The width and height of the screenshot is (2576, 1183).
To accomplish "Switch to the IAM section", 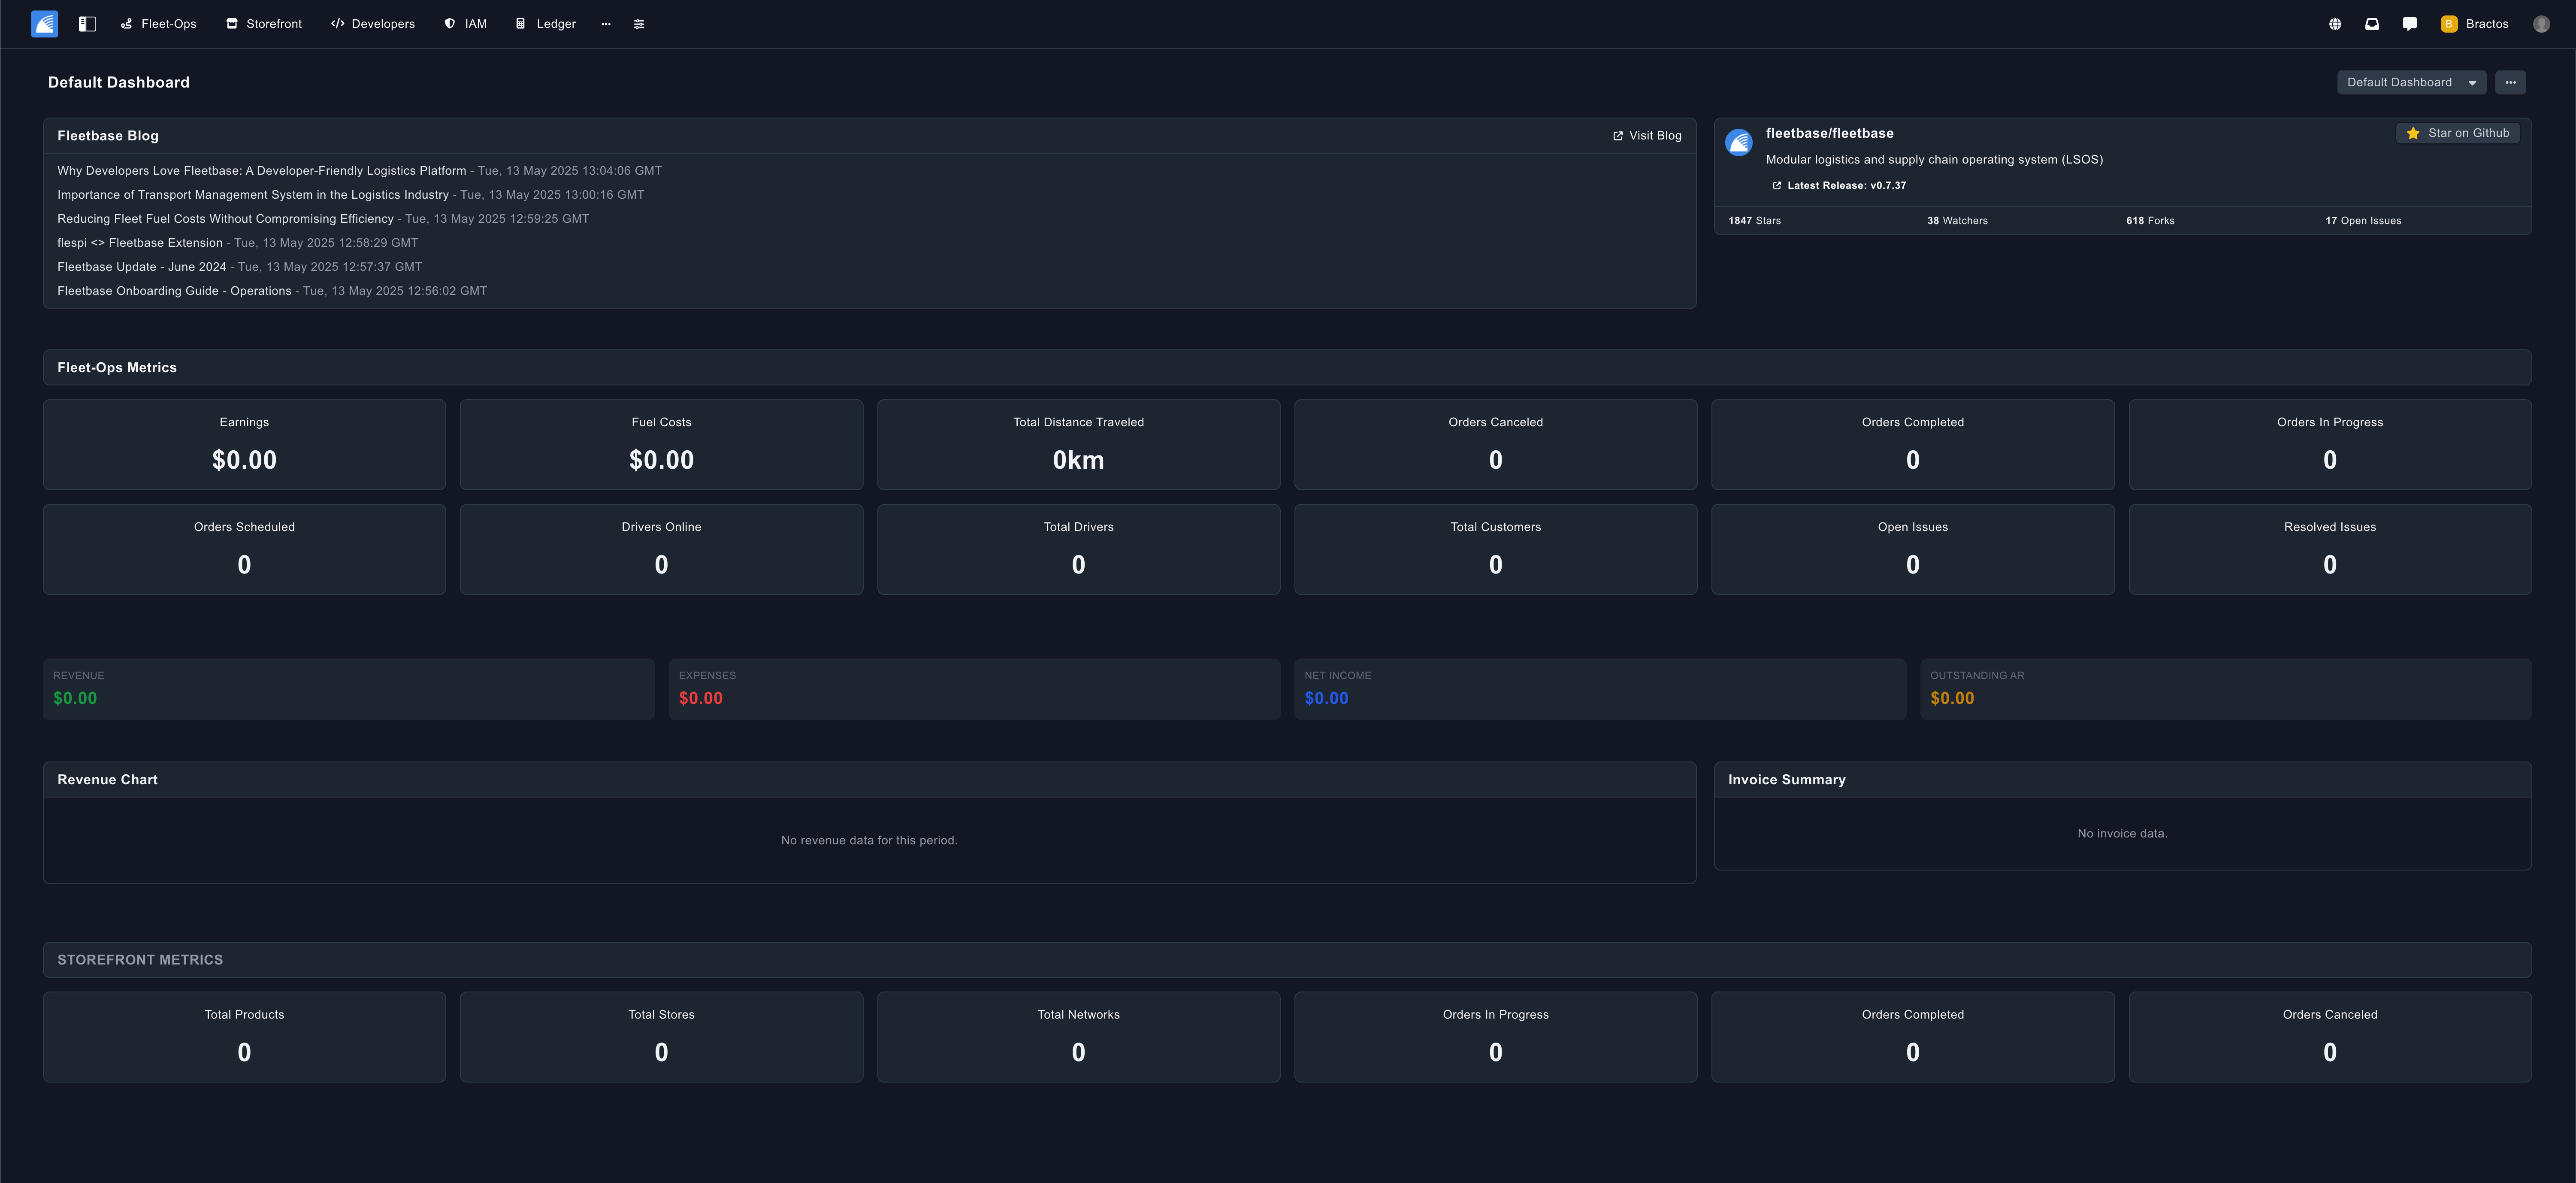I will pyautogui.click(x=466, y=24).
